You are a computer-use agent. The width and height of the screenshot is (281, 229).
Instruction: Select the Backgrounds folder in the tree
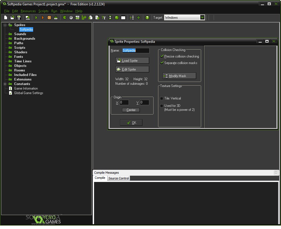(x=25, y=39)
